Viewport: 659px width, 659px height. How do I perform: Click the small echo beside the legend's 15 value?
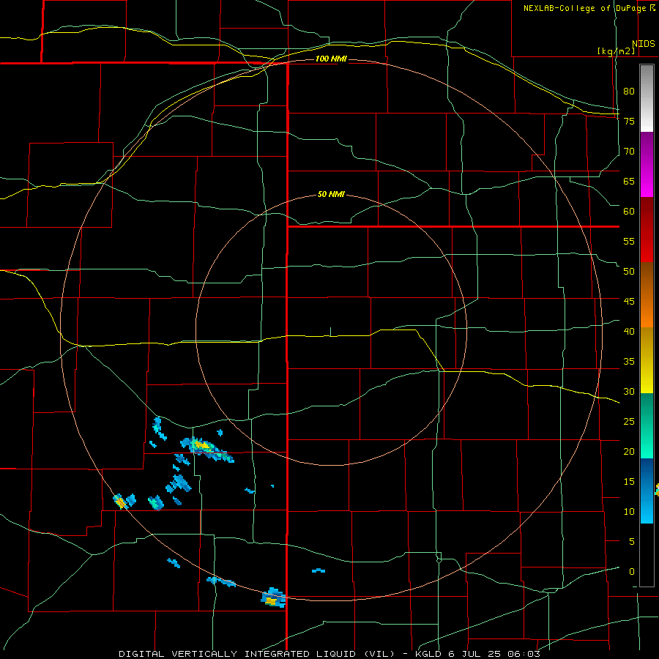click(657, 490)
